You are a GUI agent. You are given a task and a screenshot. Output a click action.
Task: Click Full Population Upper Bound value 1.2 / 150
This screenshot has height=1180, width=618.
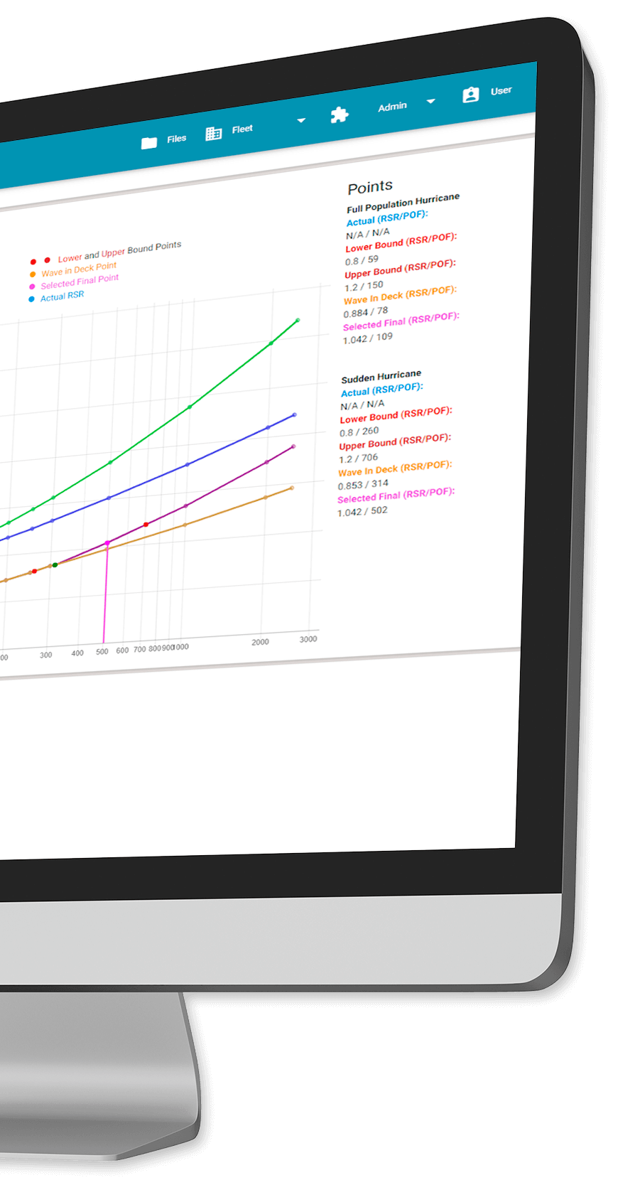364,286
